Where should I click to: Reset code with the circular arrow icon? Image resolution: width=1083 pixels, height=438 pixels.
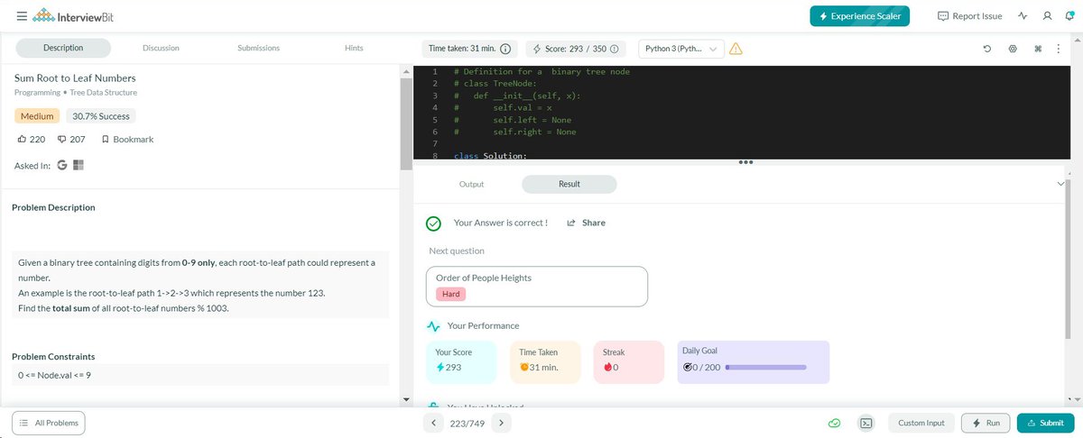tap(988, 49)
